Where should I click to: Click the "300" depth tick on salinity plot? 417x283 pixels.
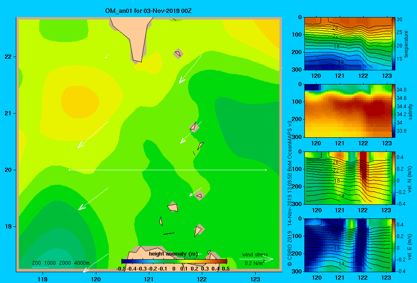coord(297,137)
